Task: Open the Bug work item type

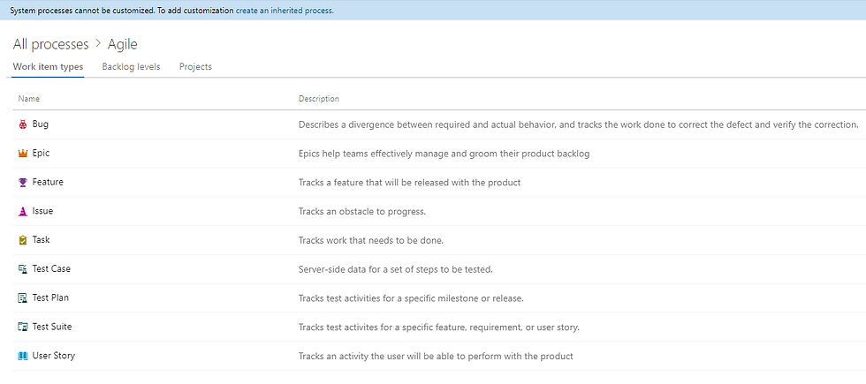Action: point(41,124)
